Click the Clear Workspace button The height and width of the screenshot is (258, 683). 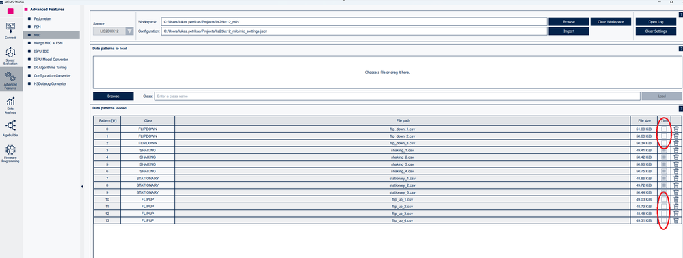coord(611,22)
